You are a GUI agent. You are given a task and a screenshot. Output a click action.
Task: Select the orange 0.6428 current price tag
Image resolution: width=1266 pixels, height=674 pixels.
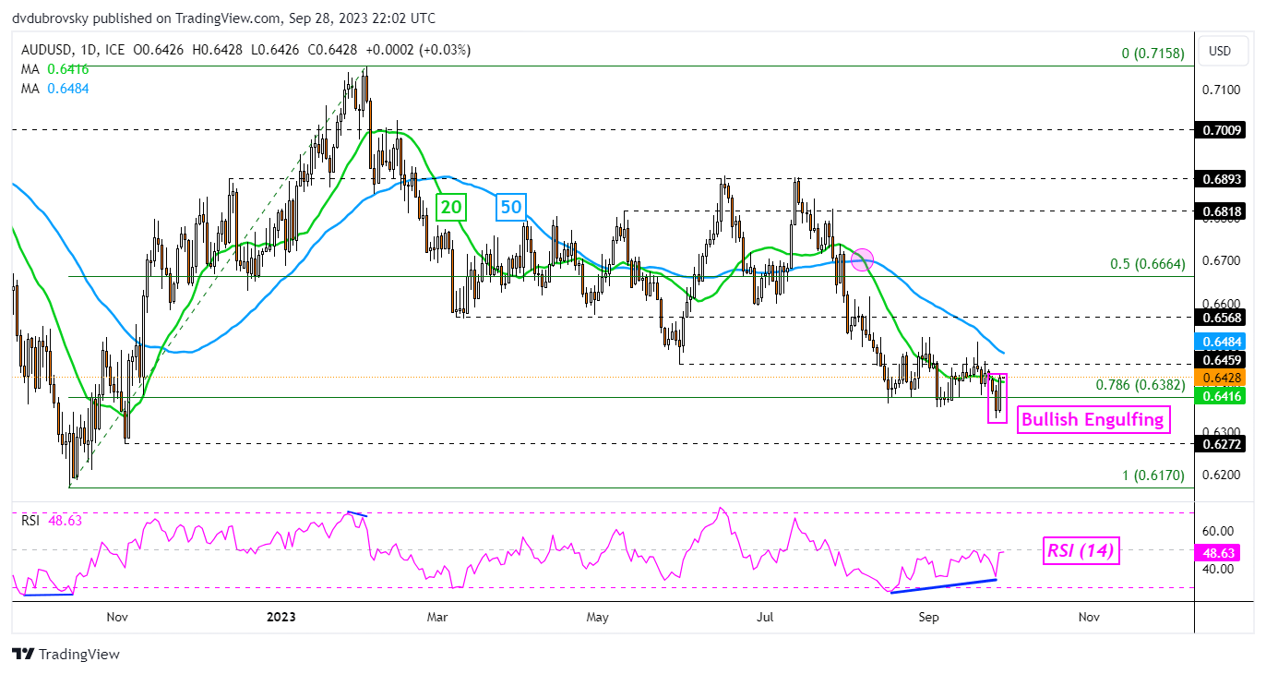pos(1223,377)
